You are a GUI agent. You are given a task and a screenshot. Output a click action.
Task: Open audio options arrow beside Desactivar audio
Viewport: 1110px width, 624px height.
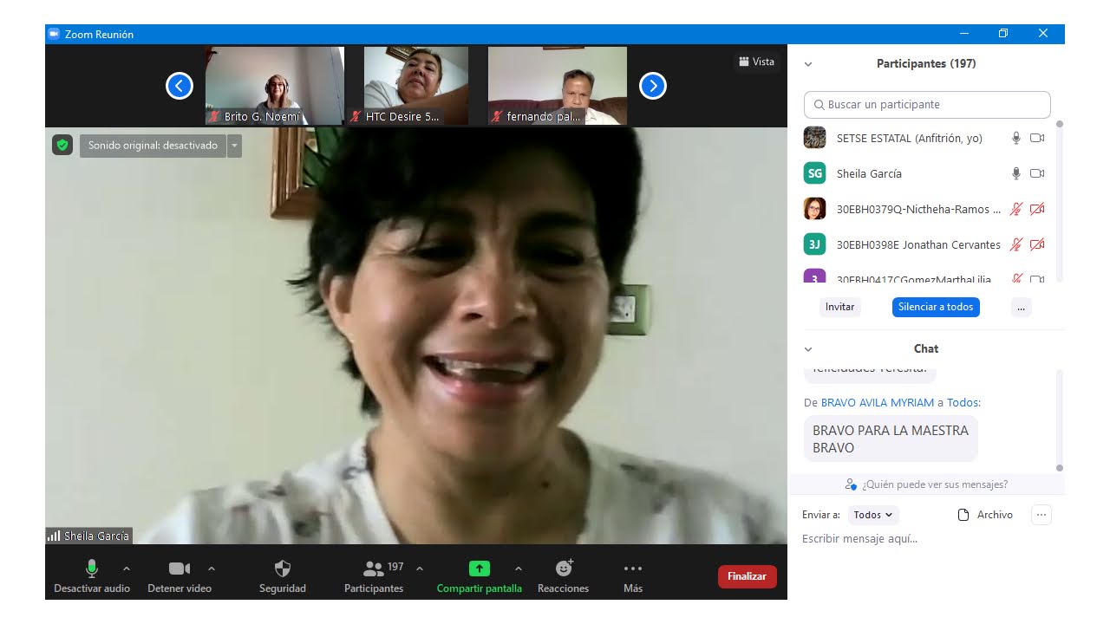coord(127,569)
